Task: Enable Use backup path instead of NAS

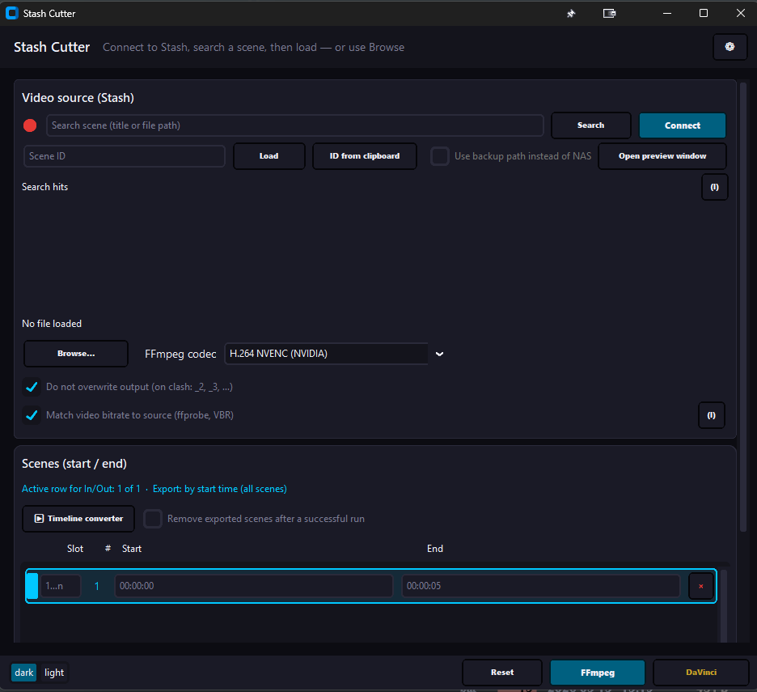Action: coord(440,156)
